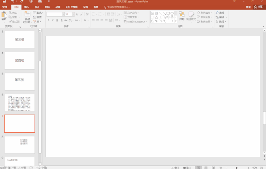Switch to the Insert (插入) tab
This screenshot has height=169, width=266.
click(27, 7)
